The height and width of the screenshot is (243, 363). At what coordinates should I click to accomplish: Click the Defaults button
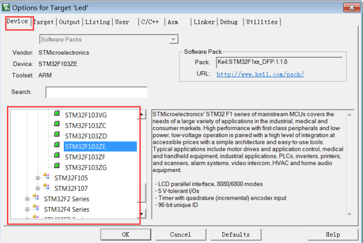tap(236, 235)
